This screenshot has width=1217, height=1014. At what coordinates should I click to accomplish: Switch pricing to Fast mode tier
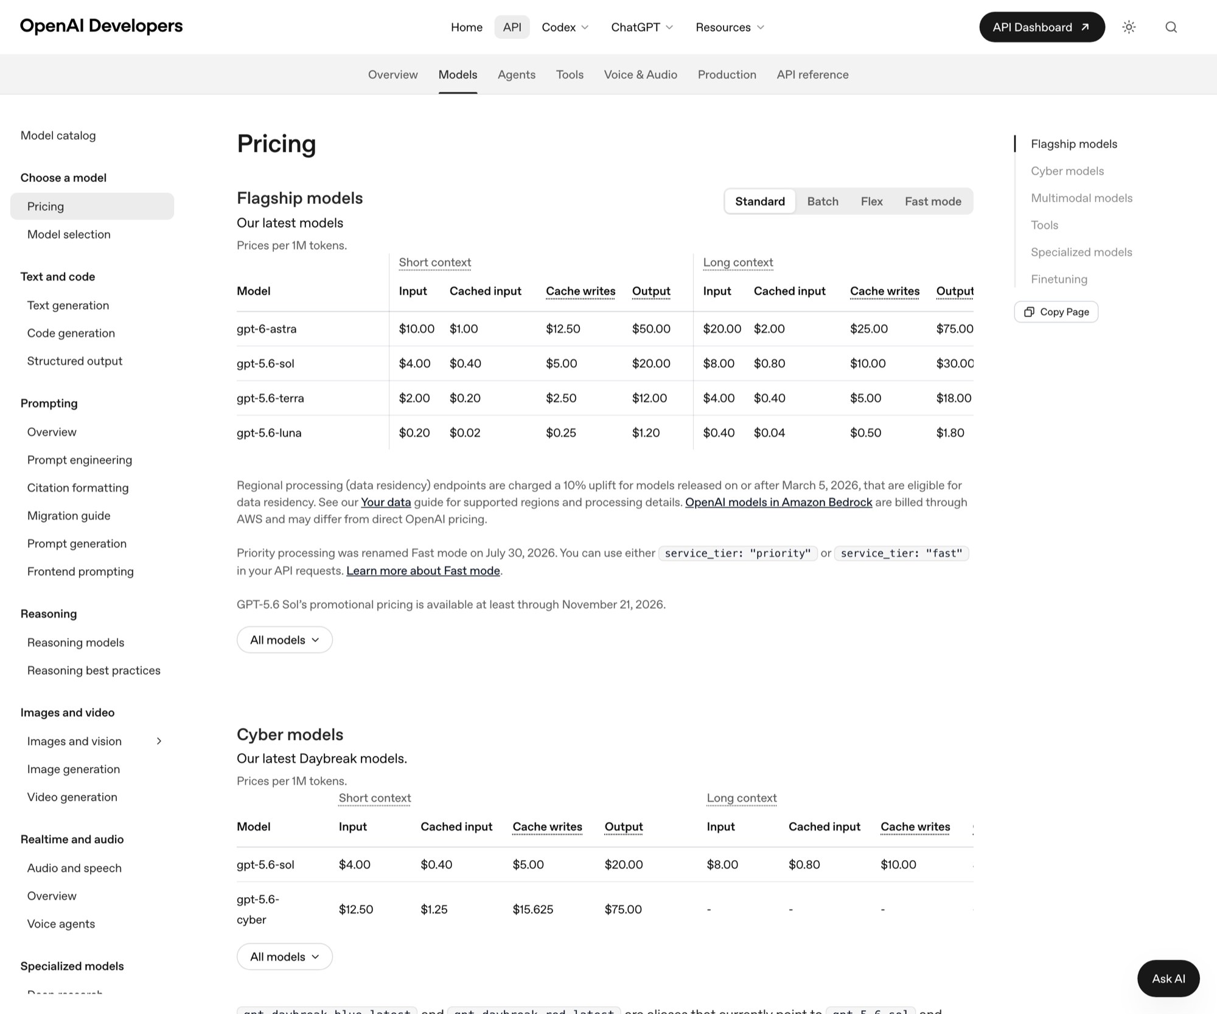(933, 201)
